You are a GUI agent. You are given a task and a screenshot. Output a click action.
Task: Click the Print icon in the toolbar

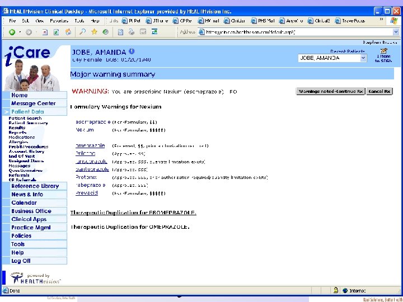click(x=132, y=32)
